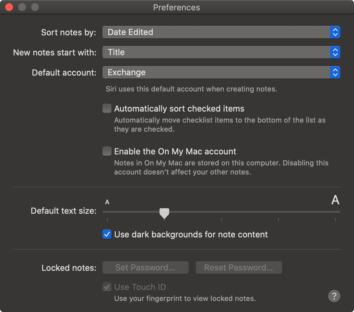Click the blue arrows on Default account
This screenshot has height=312, width=354.
[x=335, y=72]
